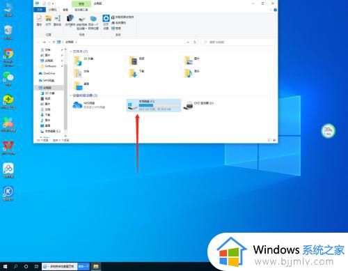The height and width of the screenshot is (271, 348).
Task: Click 管理 (Manage) in the System group
Action: (116, 29)
